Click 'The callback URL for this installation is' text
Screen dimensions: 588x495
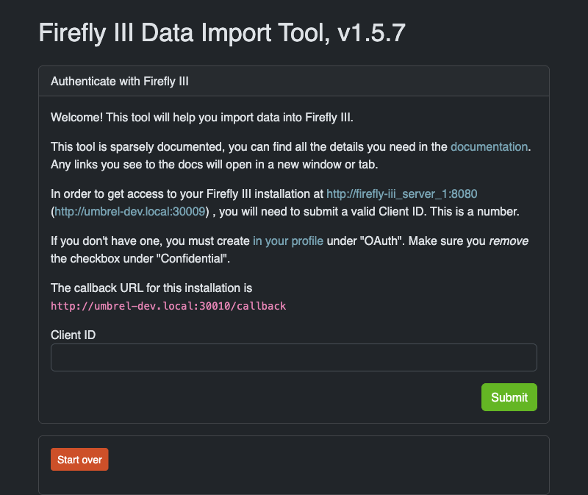coord(151,288)
